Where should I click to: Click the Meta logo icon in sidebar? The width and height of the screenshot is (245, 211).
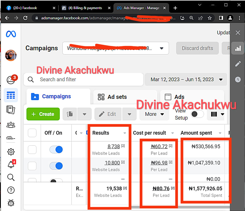click(x=11, y=34)
